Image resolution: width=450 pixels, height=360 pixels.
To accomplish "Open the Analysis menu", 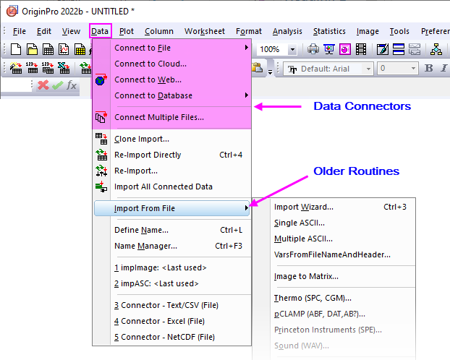I will 287,31.
